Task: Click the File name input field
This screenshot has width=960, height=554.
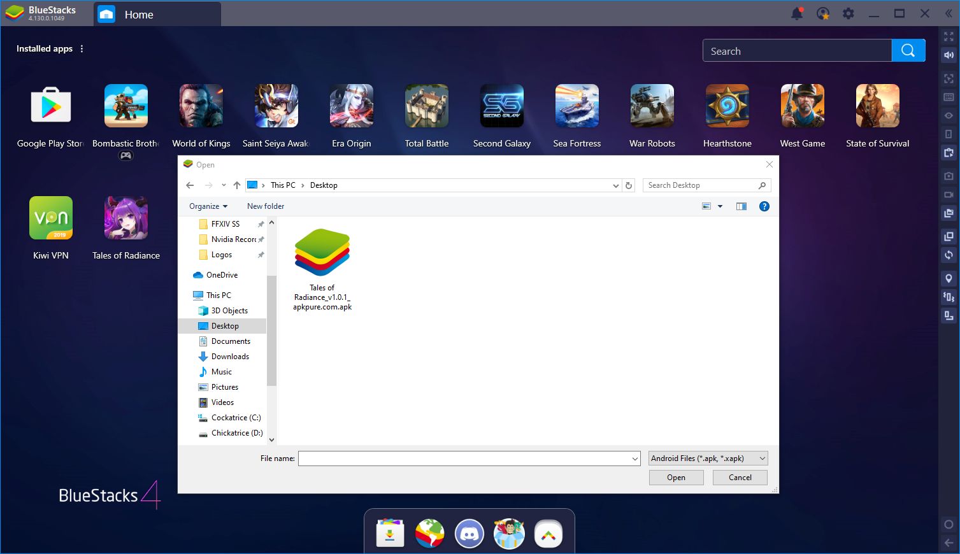Action: 464,458
